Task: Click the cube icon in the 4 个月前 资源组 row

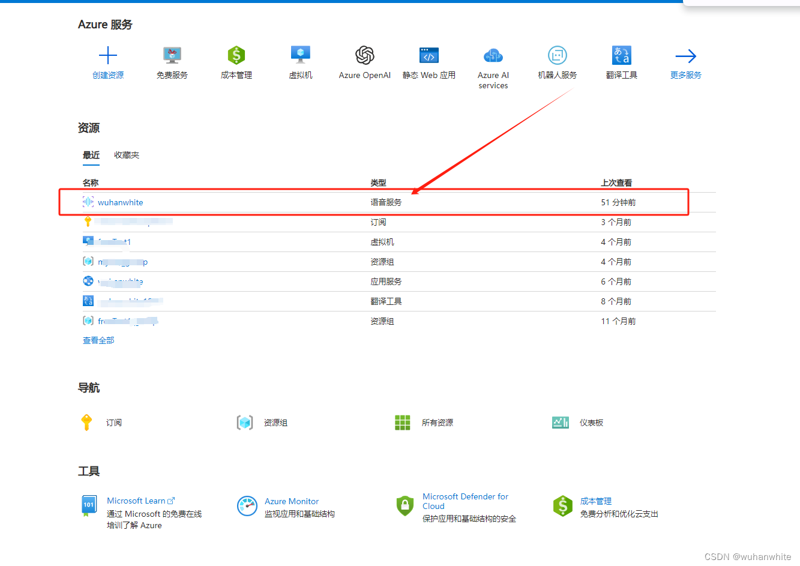Action: click(88, 261)
